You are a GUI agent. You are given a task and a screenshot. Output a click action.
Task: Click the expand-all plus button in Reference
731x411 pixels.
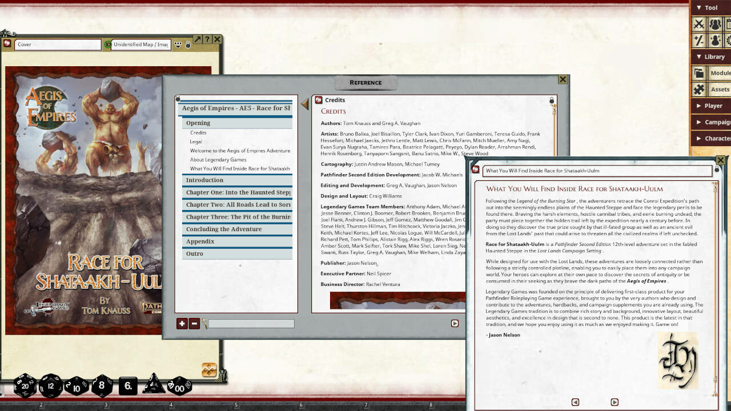pos(182,324)
